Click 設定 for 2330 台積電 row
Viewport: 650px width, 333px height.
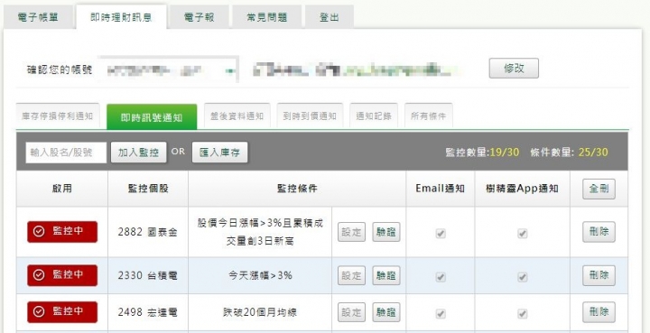(x=351, y=275)
